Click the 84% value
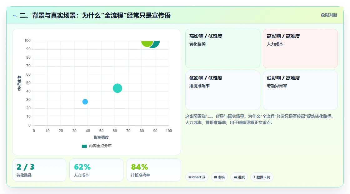Viewport: 350px width, 194px height. tap(139, 167)
